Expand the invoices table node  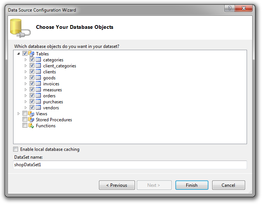(x=25, y=83)
